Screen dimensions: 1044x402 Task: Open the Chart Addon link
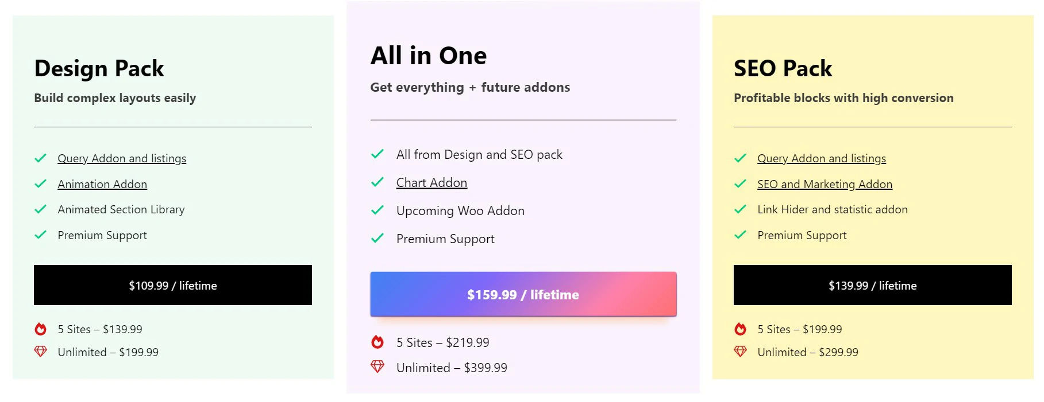tap(431, 182)
